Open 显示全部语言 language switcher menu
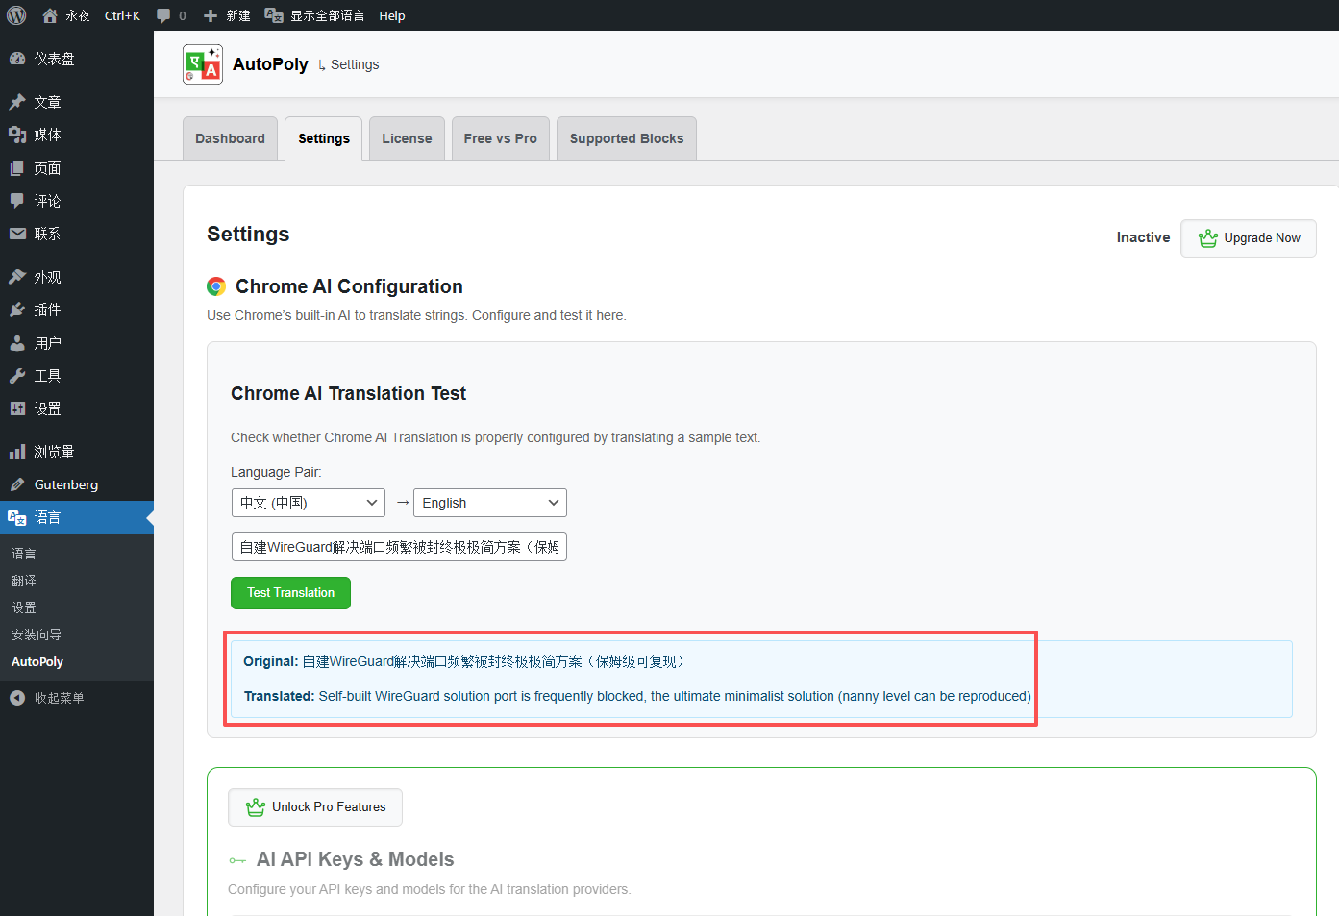Screen dimensions: 1339x916 [x=314, y=16]
